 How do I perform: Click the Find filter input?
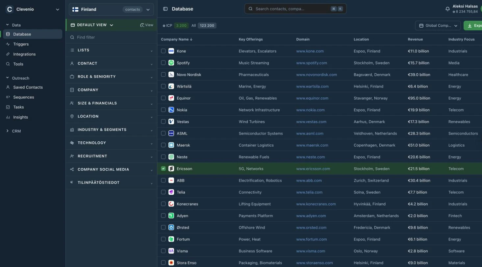click(x=111, y=37)
